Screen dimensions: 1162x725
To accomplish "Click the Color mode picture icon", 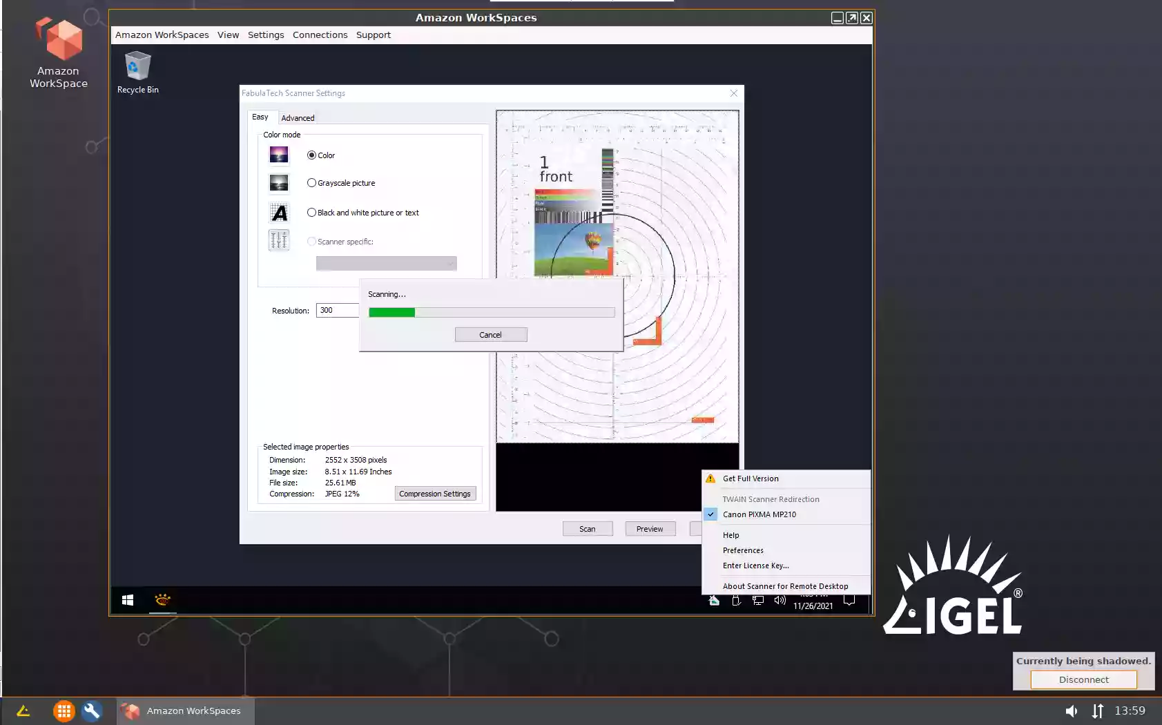I will 279,155.
